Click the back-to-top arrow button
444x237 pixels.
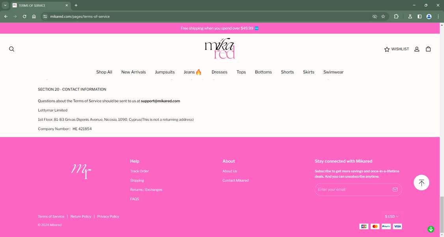pos(421,182)
